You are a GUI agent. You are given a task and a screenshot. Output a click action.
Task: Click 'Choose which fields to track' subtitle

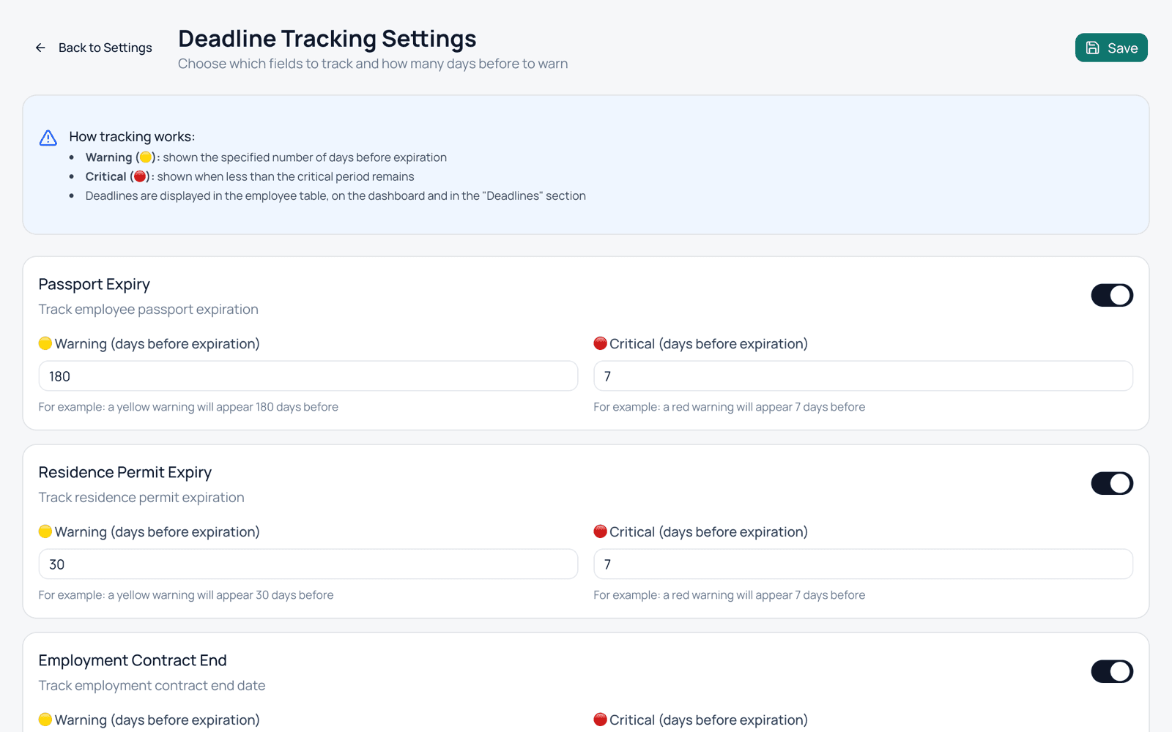point(373,64)
